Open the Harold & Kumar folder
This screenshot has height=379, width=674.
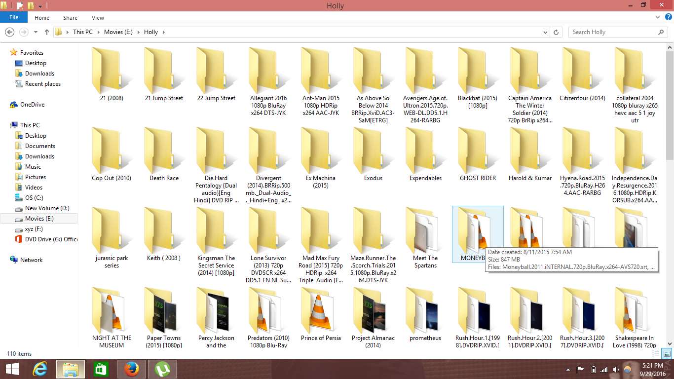(530, 154)
